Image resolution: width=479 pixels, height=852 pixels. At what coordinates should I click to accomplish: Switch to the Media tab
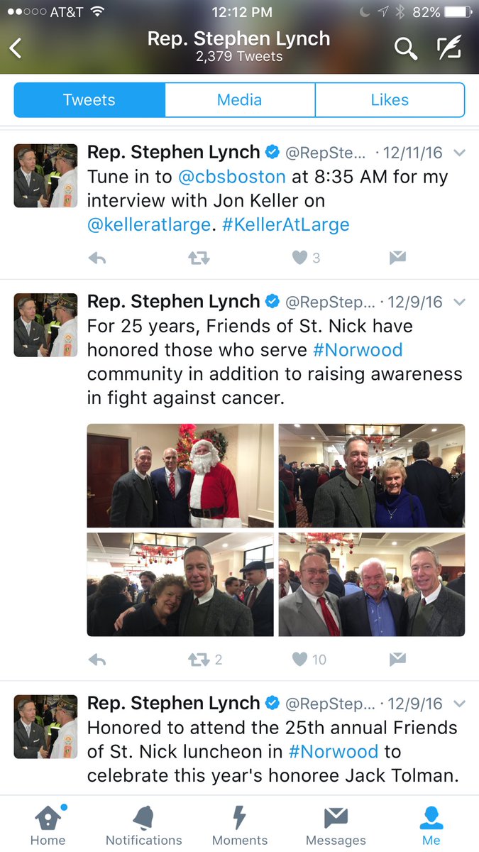pyautogui.click(x=240, y=100)
